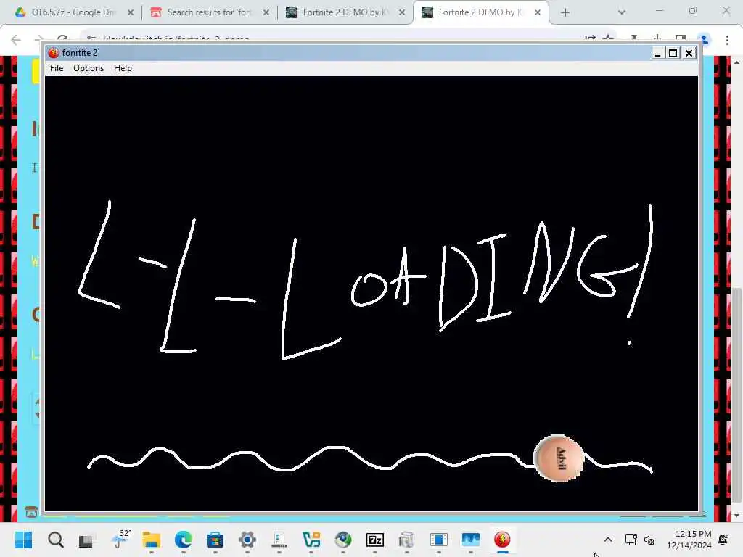Image resolution: width=743 pixels, height=557 pixels.
Task: Open muted volume tray icon
Action: pos(649,540)
